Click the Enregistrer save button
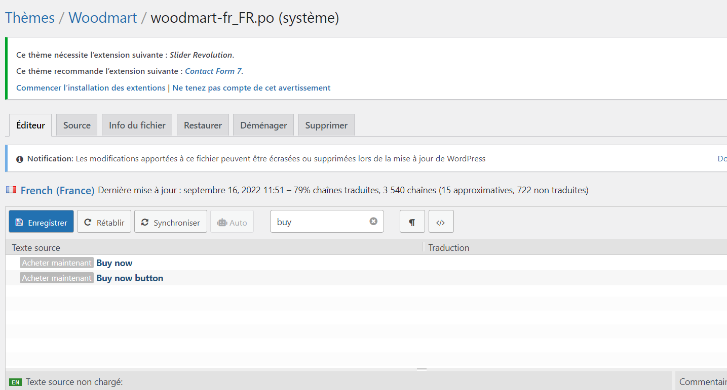The width and height of the screenshot is (727, 390). pos(42,222)
